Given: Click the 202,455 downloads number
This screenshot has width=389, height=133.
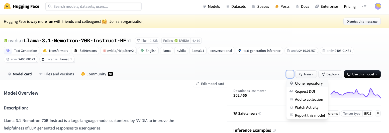Looking at the screenshot, I should point(240,95).
